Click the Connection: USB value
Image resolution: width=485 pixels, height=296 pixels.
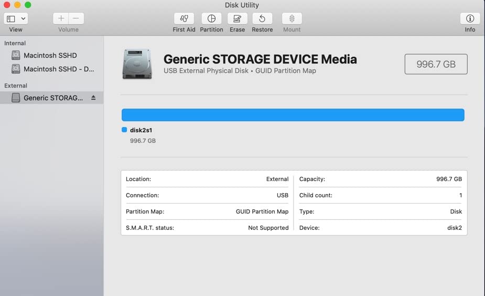pyautogui.click(x=283, y=195)
